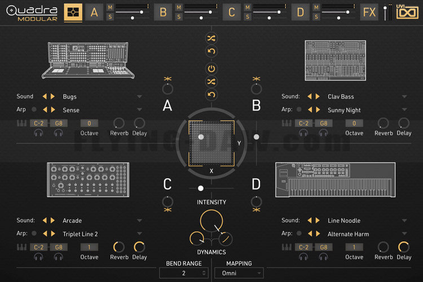Click the Intensity horizontal slider handle

click(200, 188)
